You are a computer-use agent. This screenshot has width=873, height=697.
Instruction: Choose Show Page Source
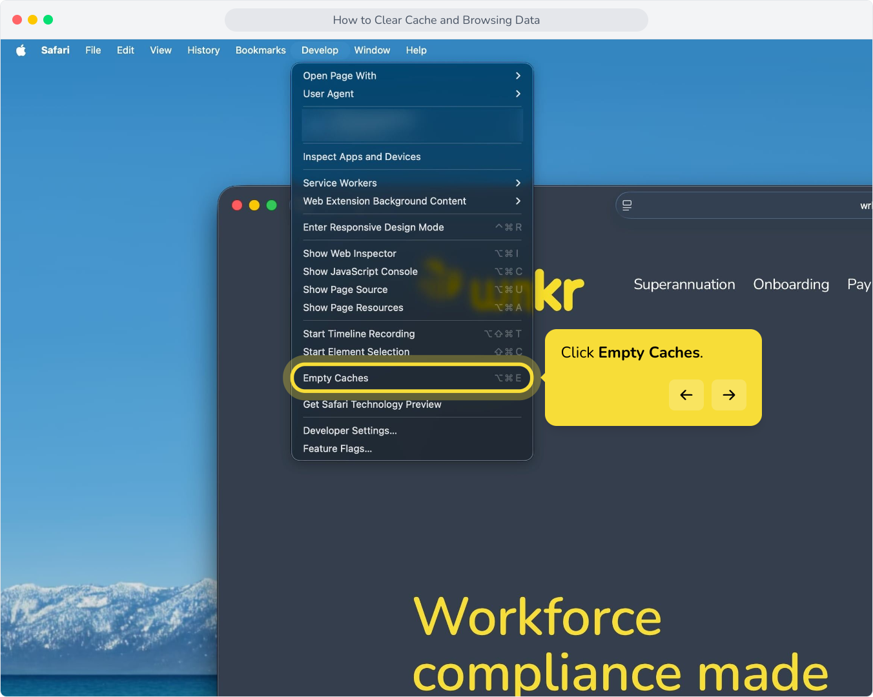point(412,290)
